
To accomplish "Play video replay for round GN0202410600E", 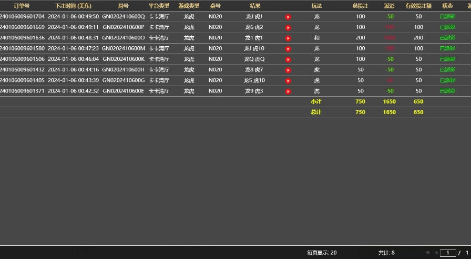I will [288, 91].
